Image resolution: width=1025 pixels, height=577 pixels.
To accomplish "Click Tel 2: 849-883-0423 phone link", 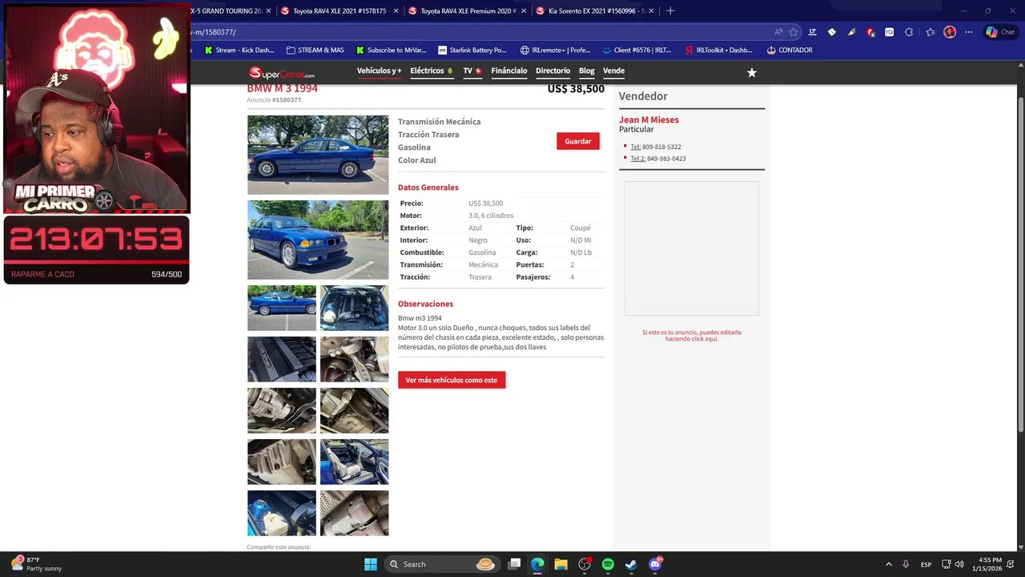I will pyautogui.click(x=658, y=159).
